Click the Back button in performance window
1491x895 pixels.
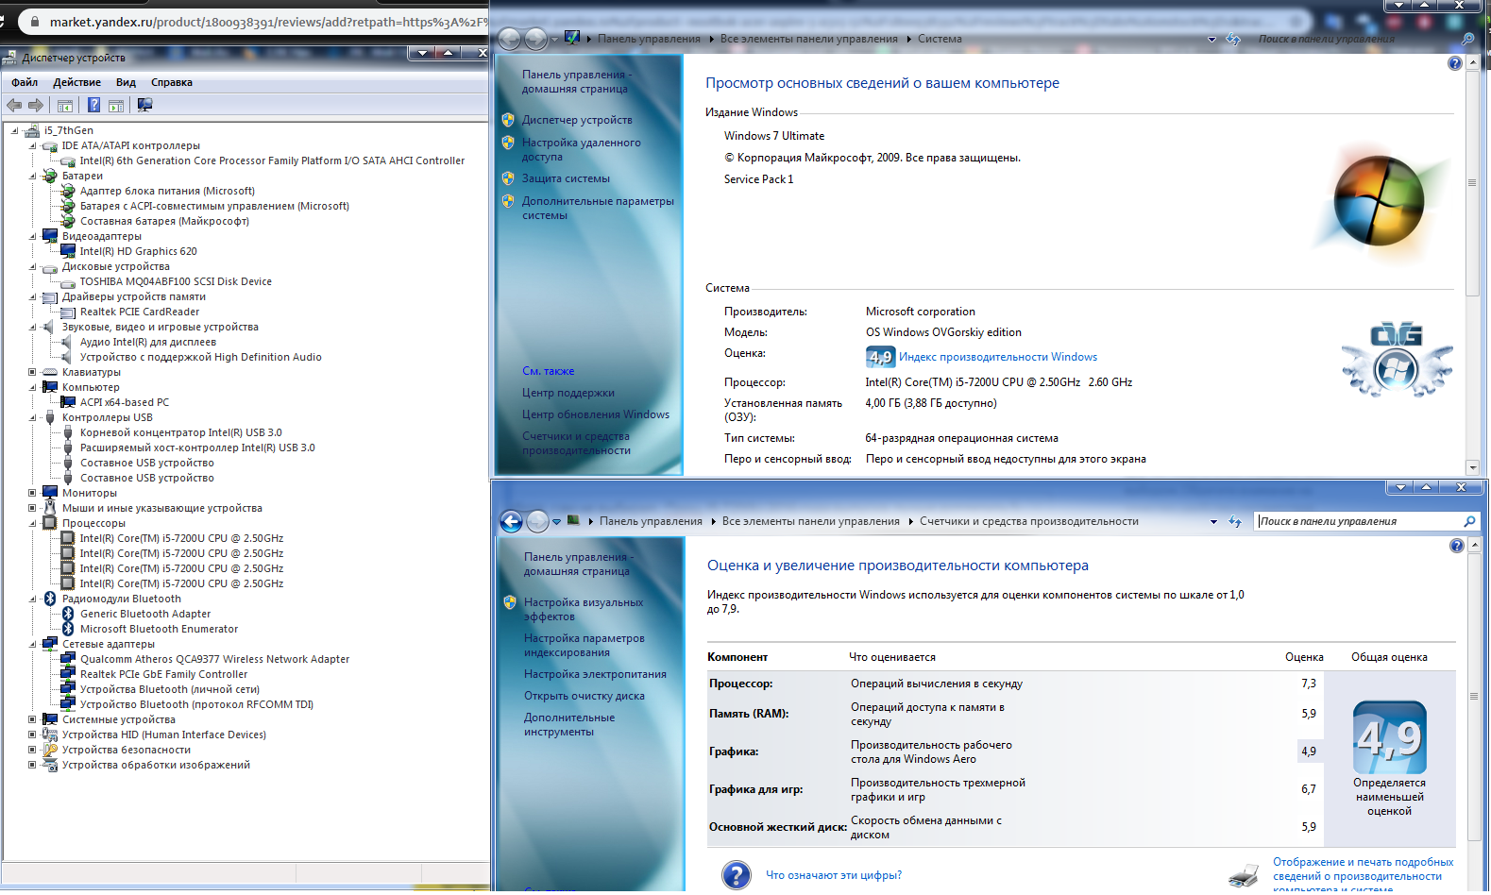pos(511,521)
